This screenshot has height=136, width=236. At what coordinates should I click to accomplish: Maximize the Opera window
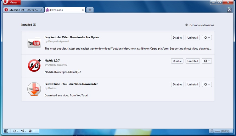(x=220, y=3)
